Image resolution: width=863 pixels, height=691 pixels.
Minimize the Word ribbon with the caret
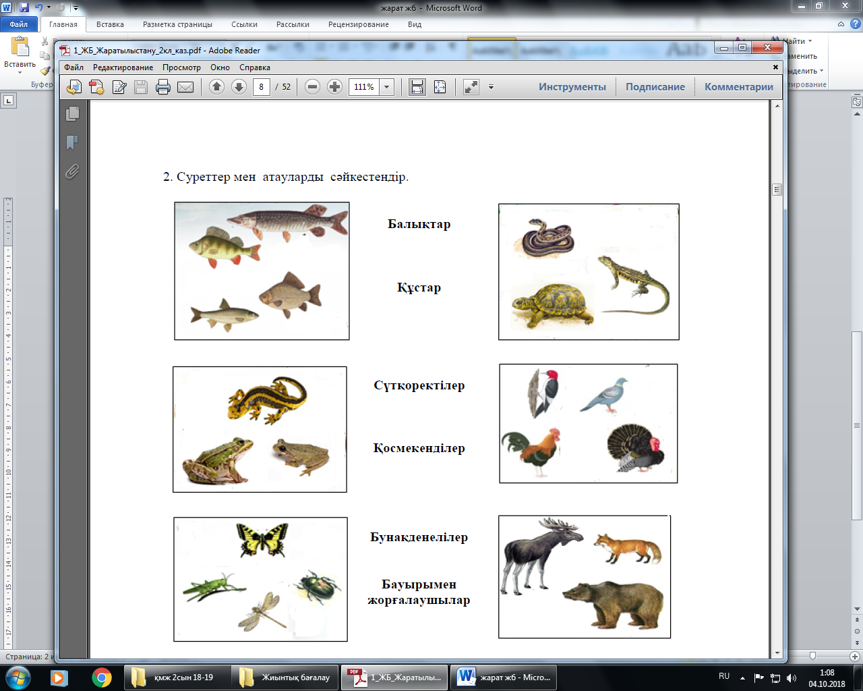841,24
